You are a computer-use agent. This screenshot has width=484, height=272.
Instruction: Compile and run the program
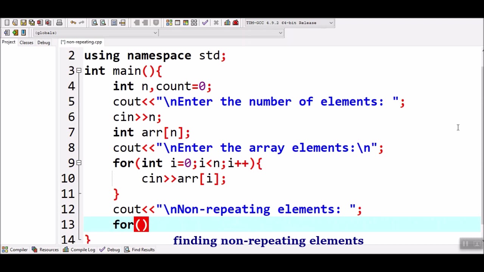point(186,23)
